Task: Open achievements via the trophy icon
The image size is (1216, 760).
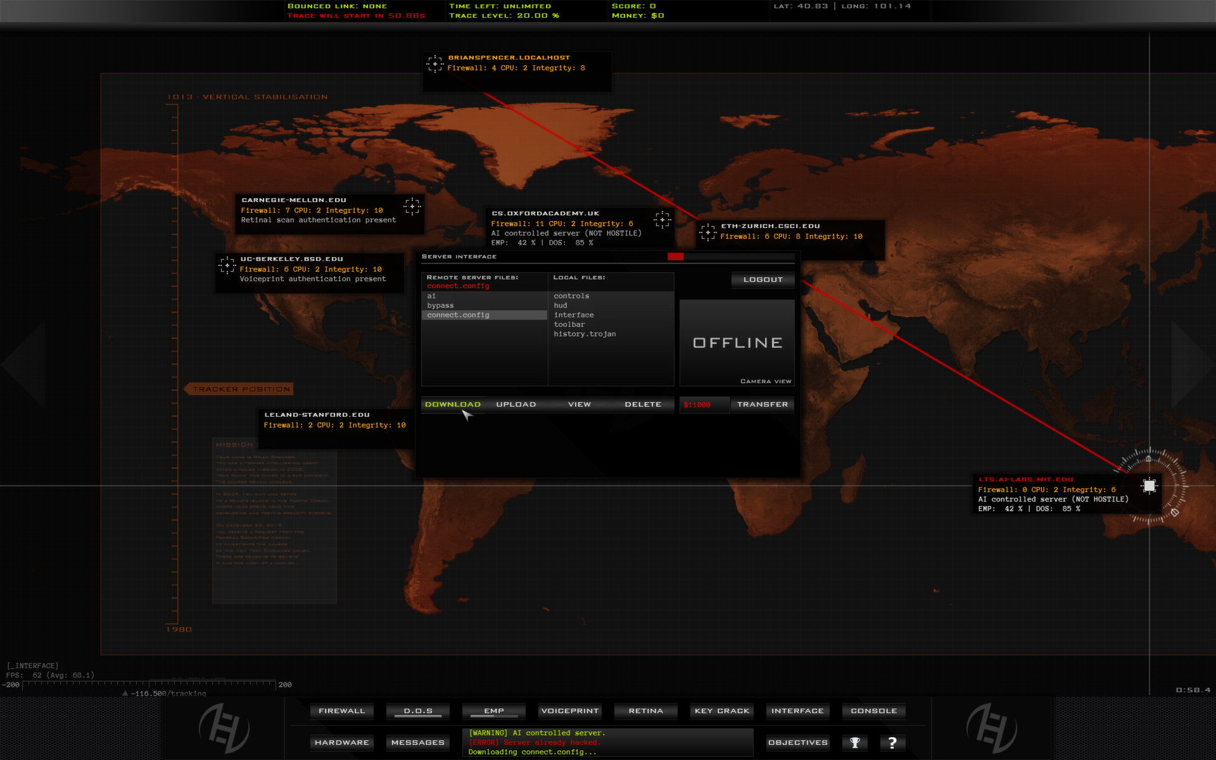Action: coord(854,742)
